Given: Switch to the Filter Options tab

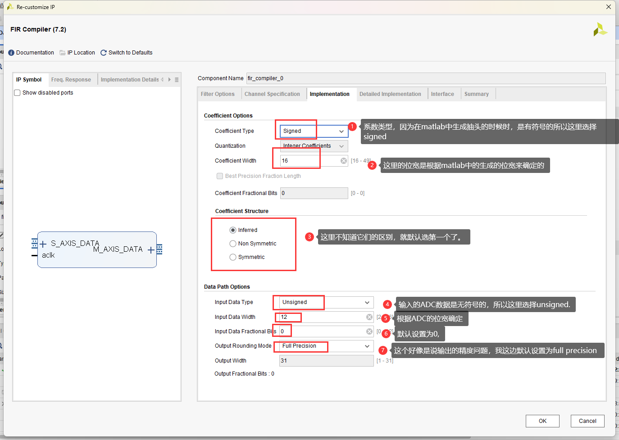Looking at the screenshot, I should point(218,94).
